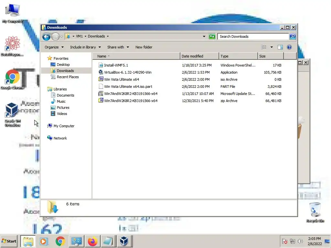Click the 105,756 KB size cell
331x248 pixels.
(x=272, y=72)
